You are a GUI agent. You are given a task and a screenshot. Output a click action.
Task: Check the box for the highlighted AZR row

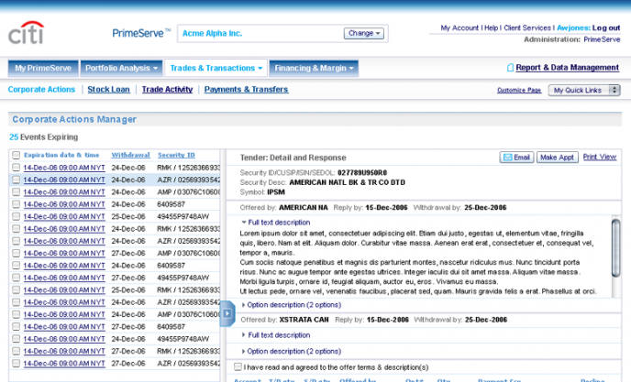pyautogui.click(x=16, y=180)
